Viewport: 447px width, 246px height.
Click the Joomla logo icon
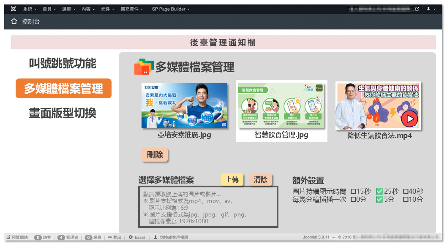(14, 9)
